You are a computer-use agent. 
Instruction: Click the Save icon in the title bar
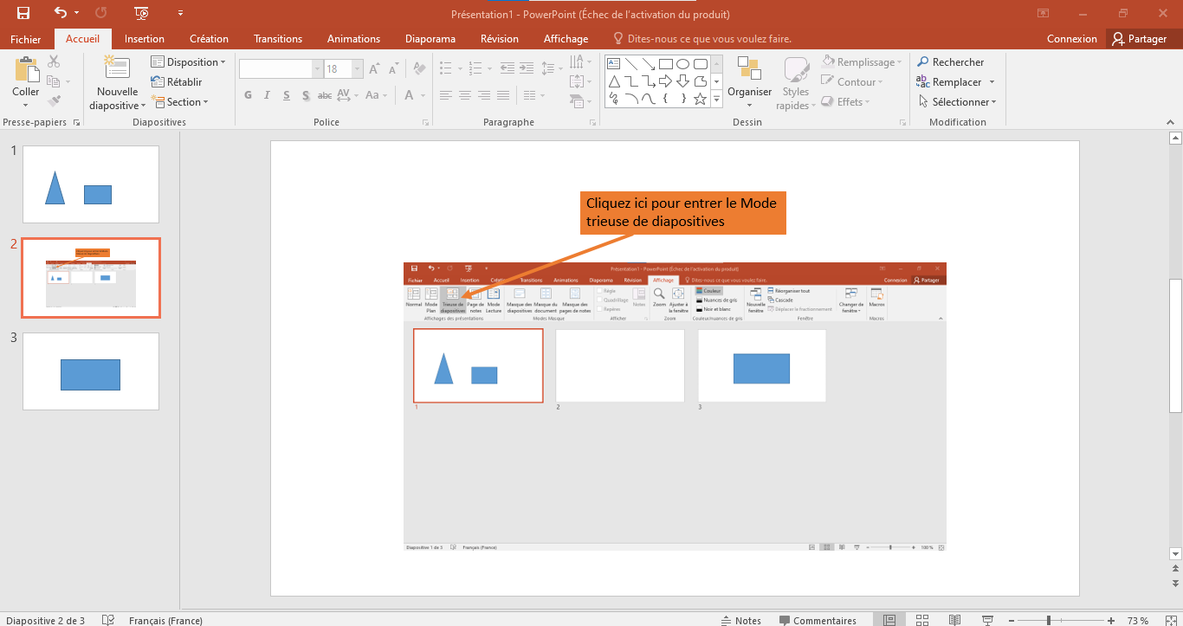click(23, 13)
